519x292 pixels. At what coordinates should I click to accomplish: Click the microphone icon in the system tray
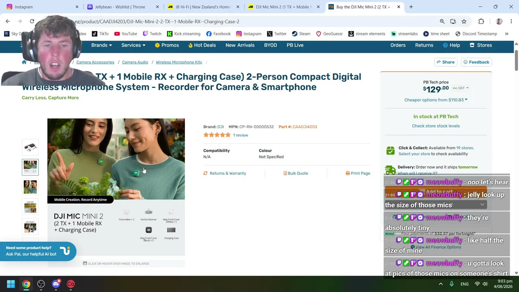click(452, 284)
